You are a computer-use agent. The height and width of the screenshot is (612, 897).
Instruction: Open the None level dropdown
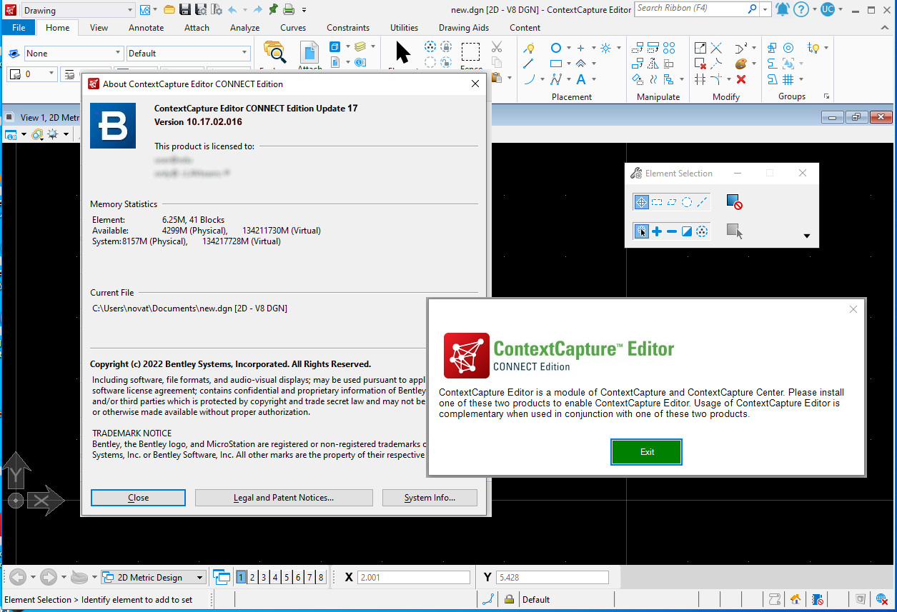tap(118, 54)
